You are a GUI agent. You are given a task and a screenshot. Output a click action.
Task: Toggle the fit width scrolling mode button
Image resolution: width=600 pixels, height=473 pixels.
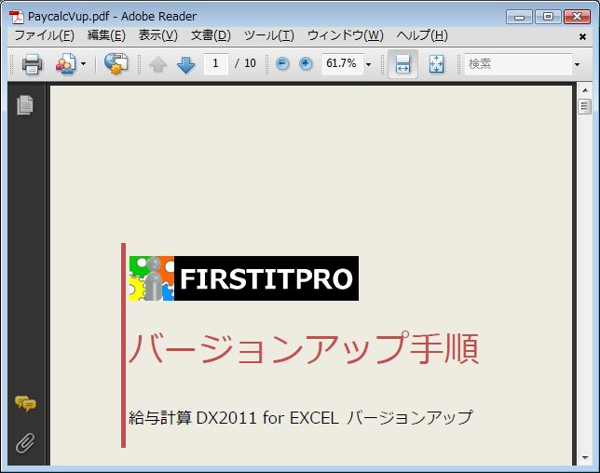402,64
